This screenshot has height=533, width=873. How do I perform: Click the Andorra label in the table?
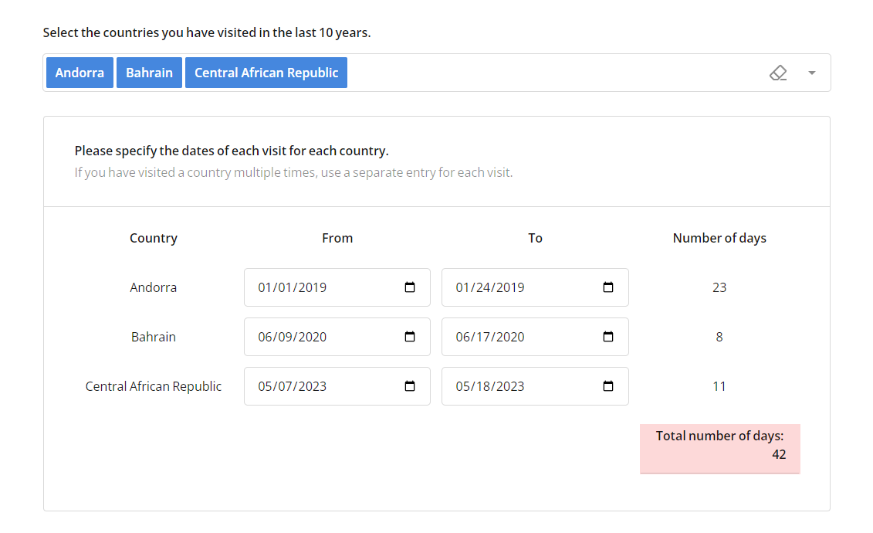click(x=154, y=287)
